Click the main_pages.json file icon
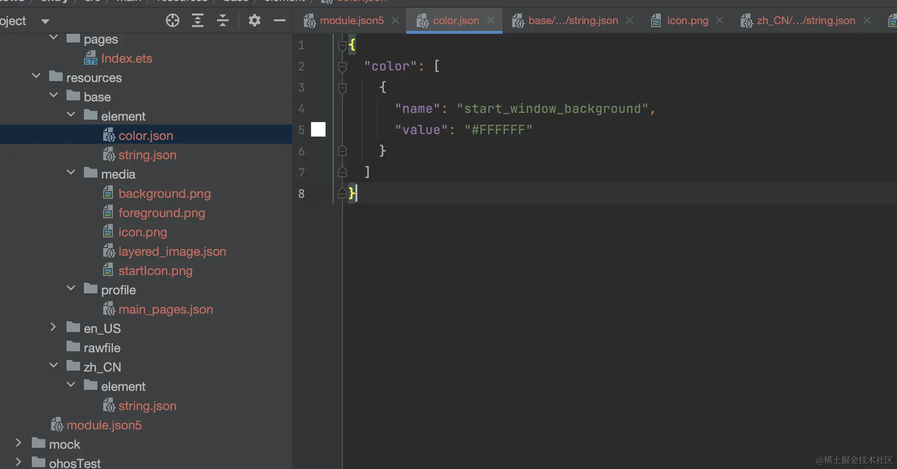 tap(109, 309)
